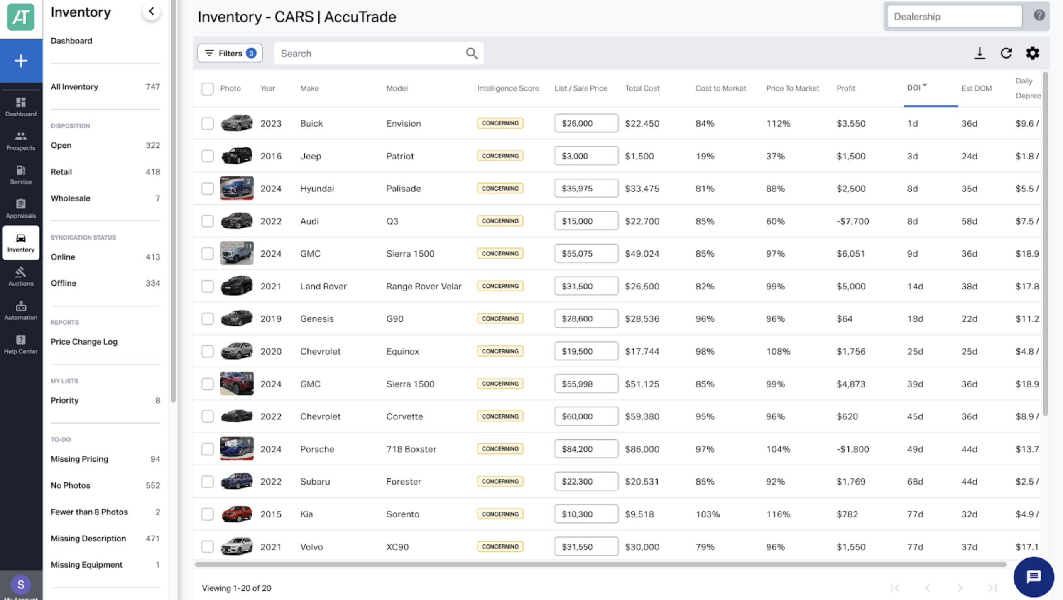This screenshot has width=1063, height=600.
Task: Sort by the Profit column header
Action: [x=845, y=88]
